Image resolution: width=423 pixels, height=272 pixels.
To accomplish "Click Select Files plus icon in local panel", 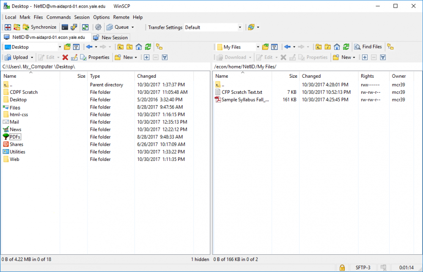I will pos(146,57).
